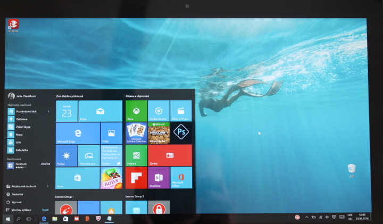Viewport: 383px width, 224px height.
Task: Click the Windows Start button
Action: [7, 219]
